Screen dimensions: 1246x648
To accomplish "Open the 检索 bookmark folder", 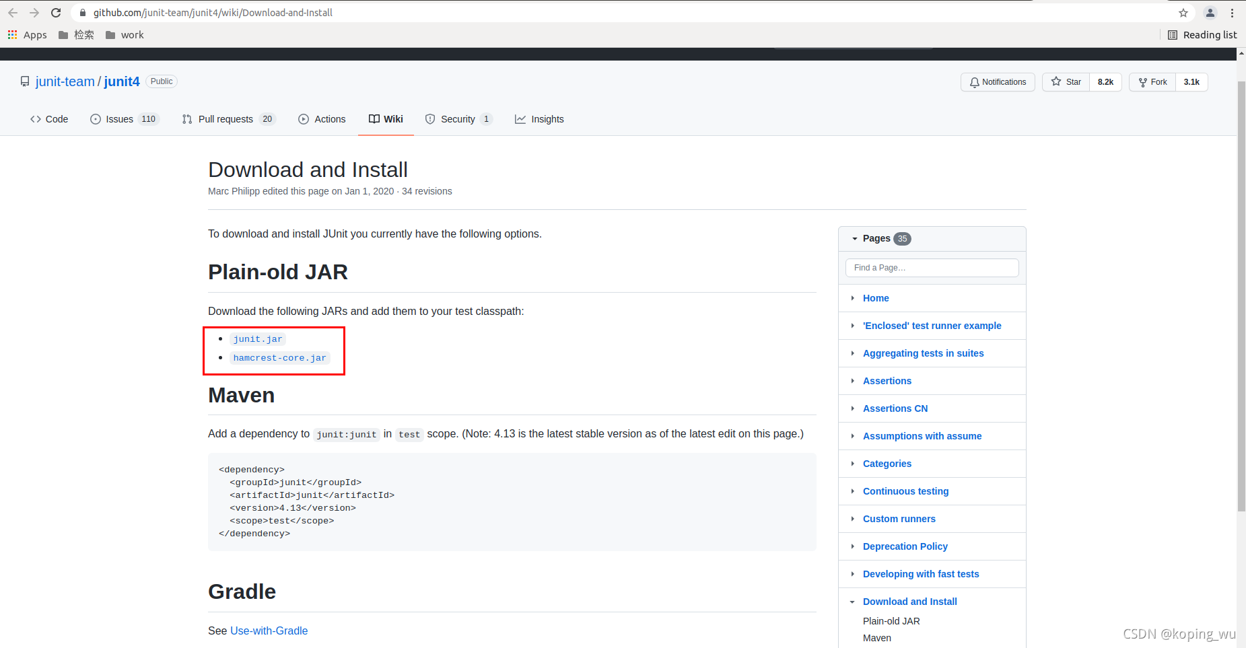I will click(x=76, y=35).
